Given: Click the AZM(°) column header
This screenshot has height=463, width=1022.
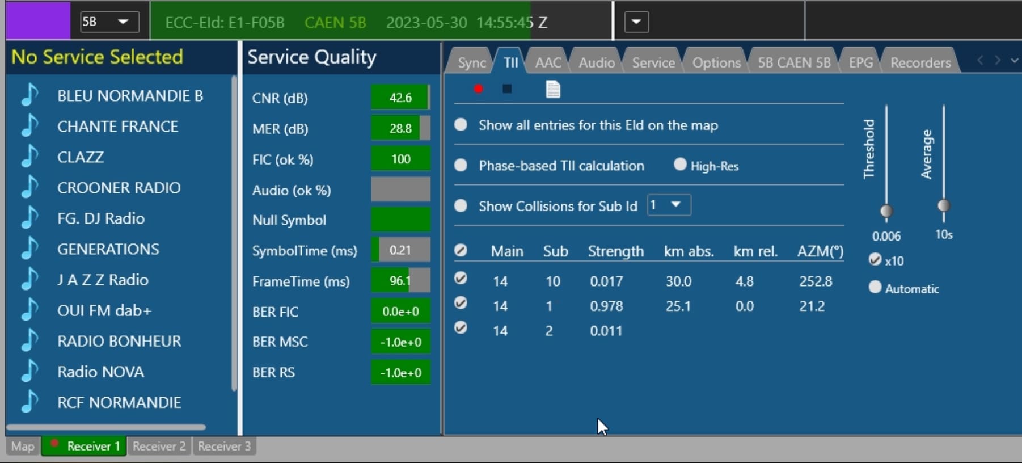Looking at the screenshot, I should 820,251.
